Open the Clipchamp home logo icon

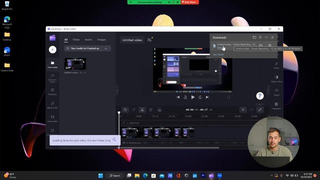(x=52, y=38)
